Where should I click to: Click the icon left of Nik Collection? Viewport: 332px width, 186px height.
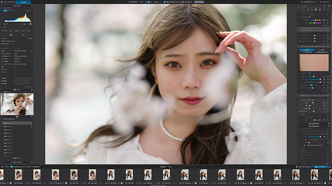[297, 167]
